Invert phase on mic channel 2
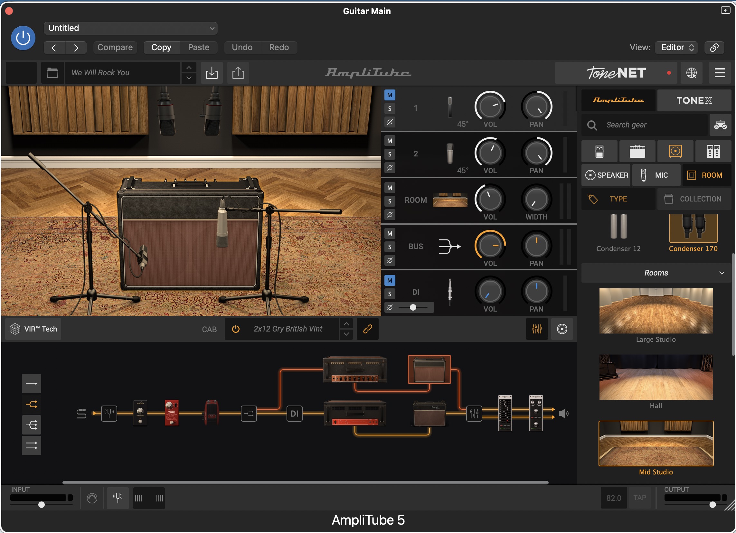 (390, 168)
